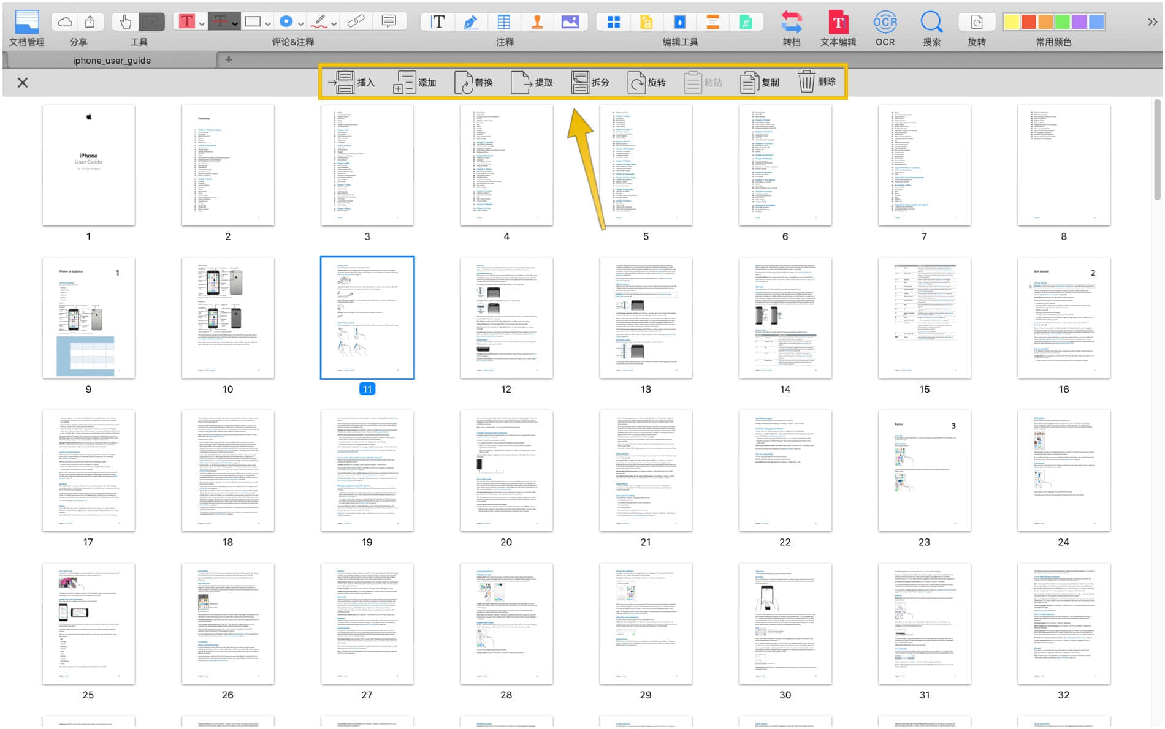Pick the green common color swatch

click(x=1063, y=22)
